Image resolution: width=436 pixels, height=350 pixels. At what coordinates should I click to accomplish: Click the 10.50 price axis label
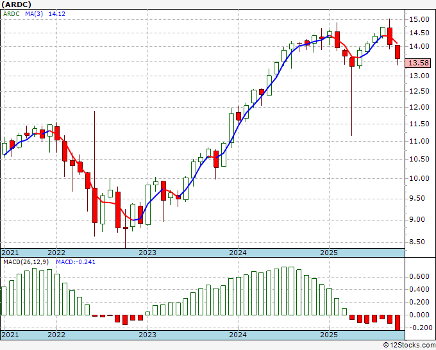(x=419, y=159)
